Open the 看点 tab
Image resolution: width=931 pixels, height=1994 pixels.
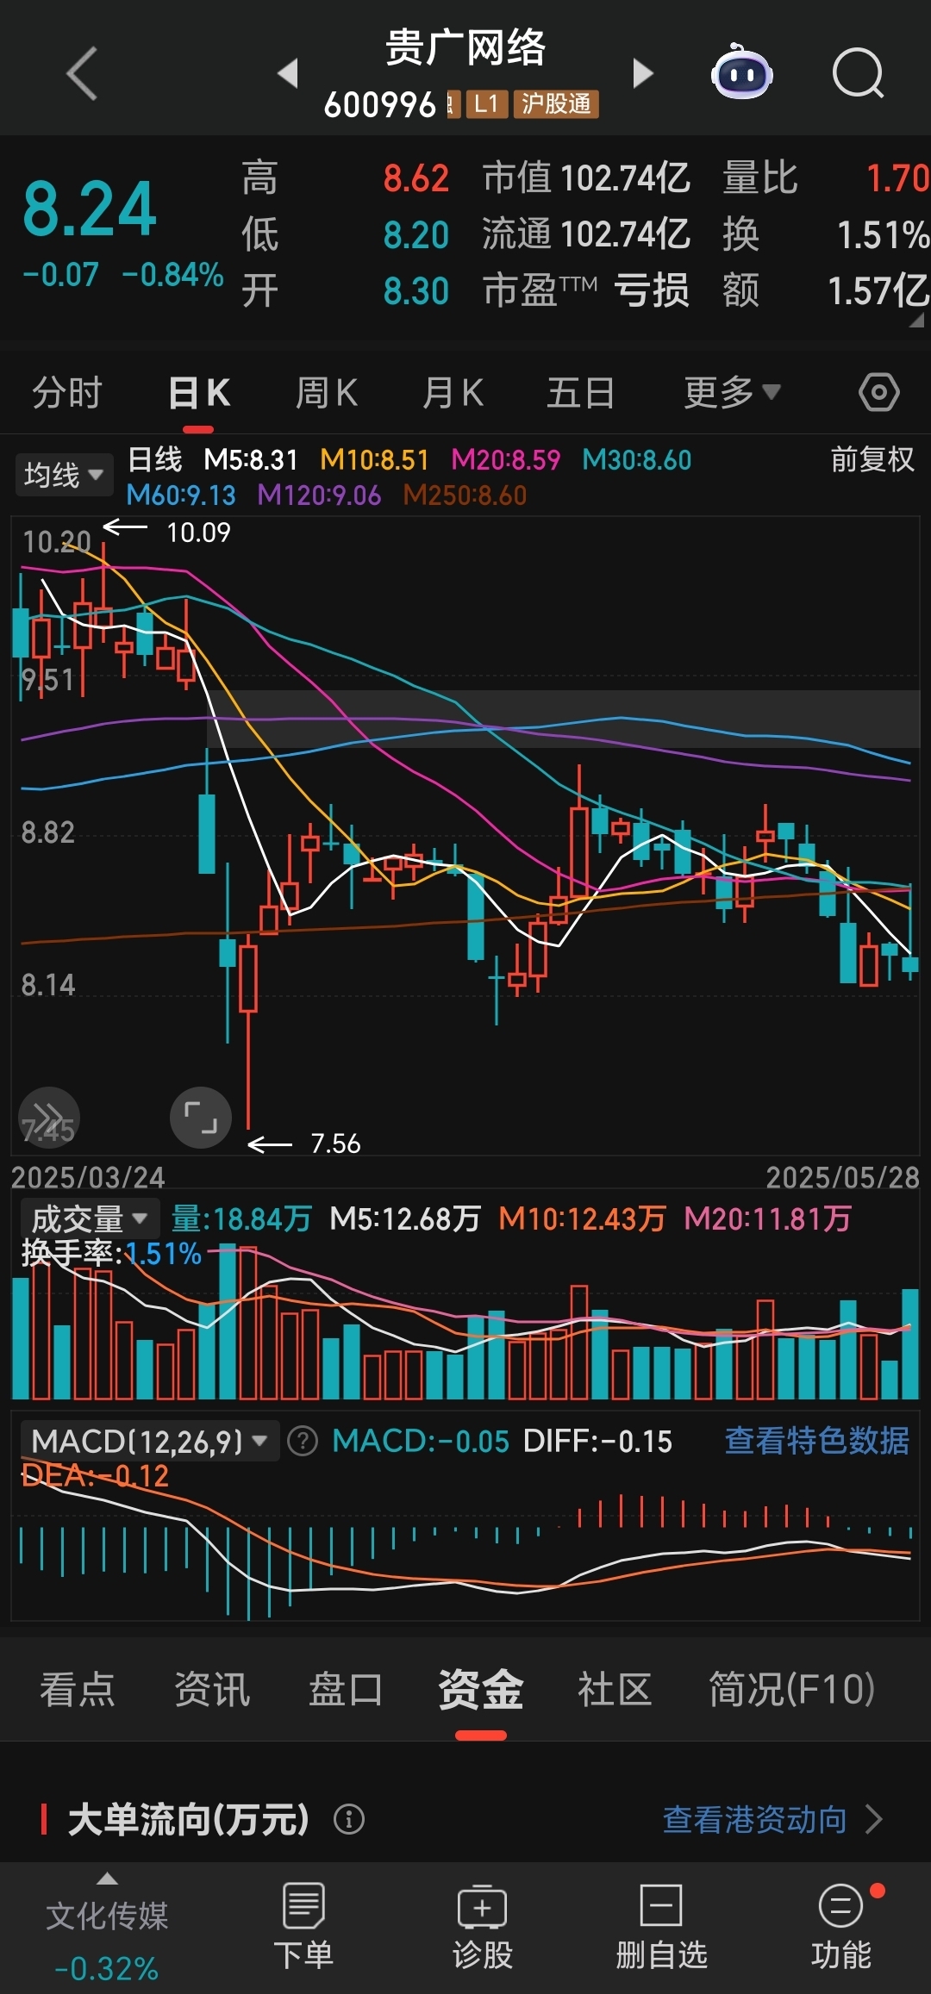[78, 1689]
